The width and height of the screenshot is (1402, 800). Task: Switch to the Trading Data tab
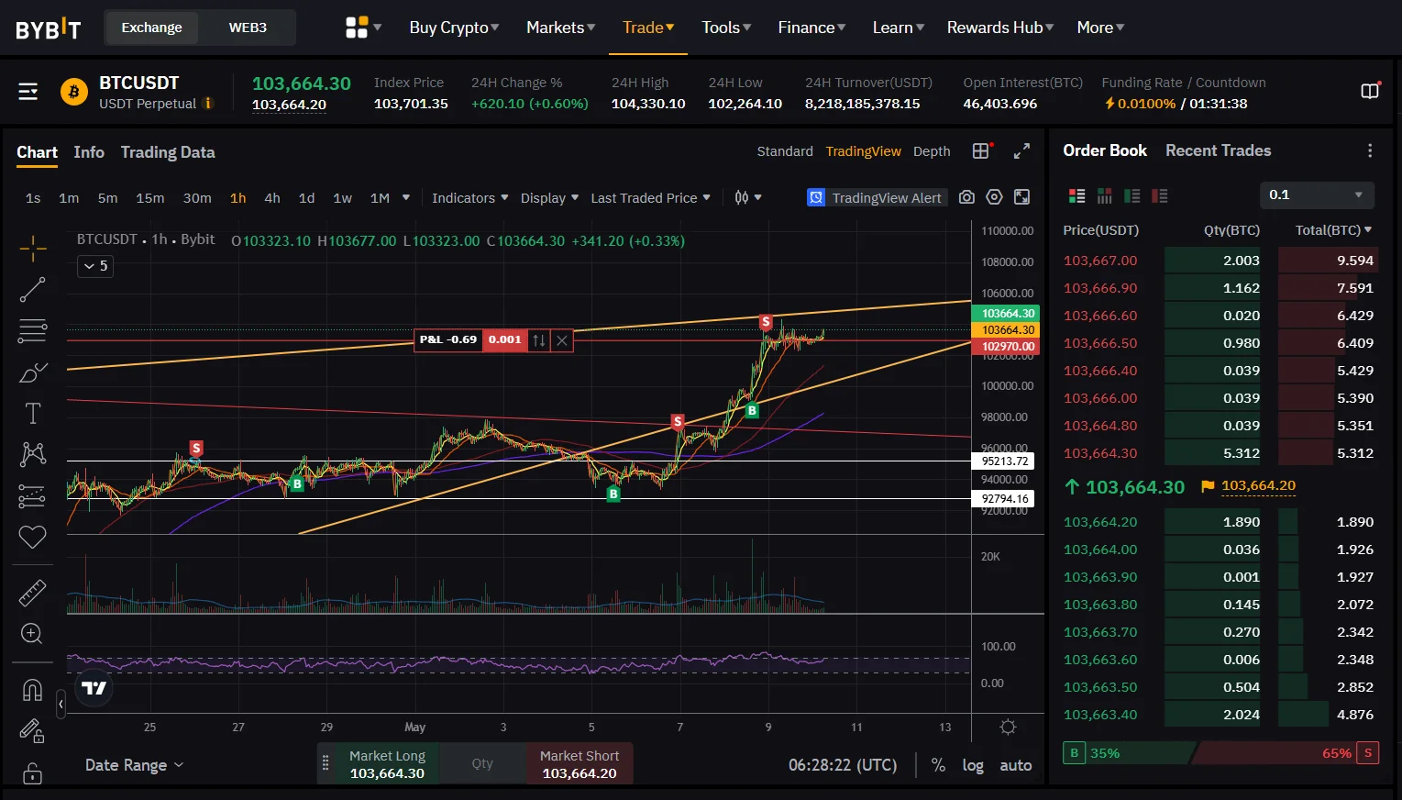168,152
